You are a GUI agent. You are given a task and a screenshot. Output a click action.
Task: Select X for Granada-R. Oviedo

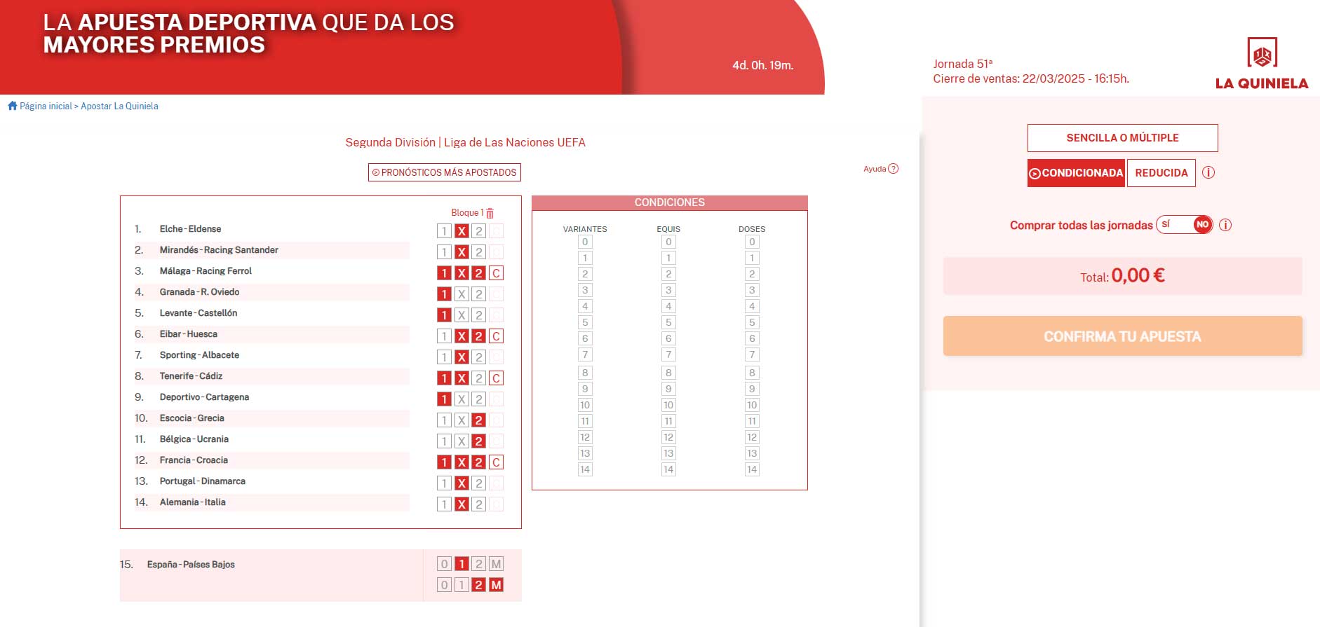[x=462, y=294]
